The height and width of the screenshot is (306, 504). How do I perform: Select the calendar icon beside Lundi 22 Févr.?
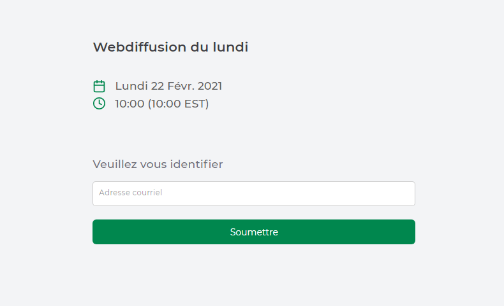[x=99, y=86]
